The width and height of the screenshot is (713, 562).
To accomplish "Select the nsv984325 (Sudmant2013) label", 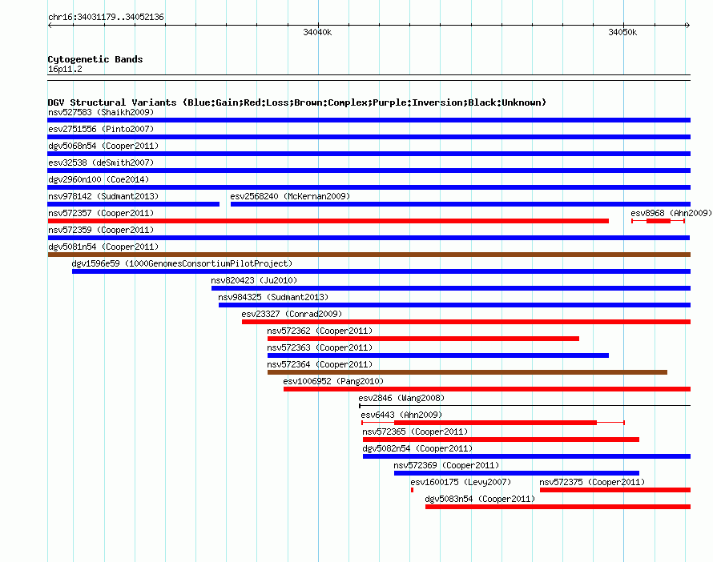I will pos(273,297).
